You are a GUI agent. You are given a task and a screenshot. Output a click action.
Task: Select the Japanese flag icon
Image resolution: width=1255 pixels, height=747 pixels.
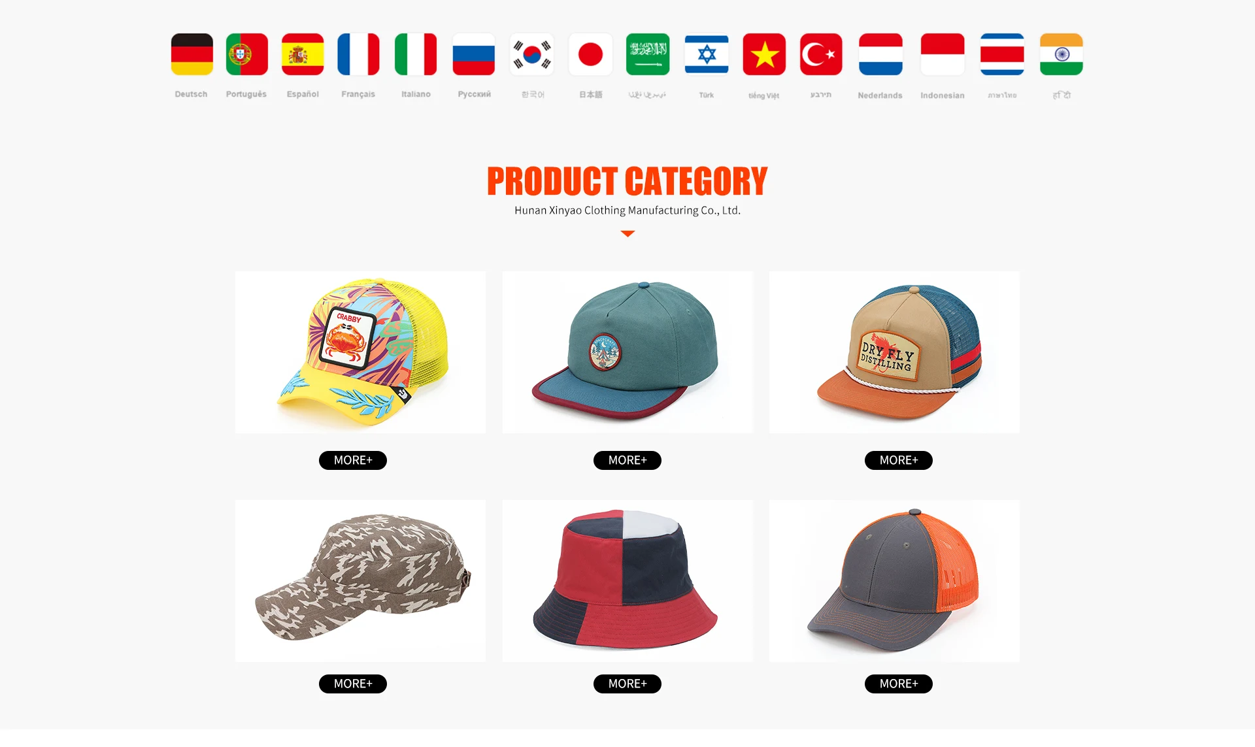[590, 54]
